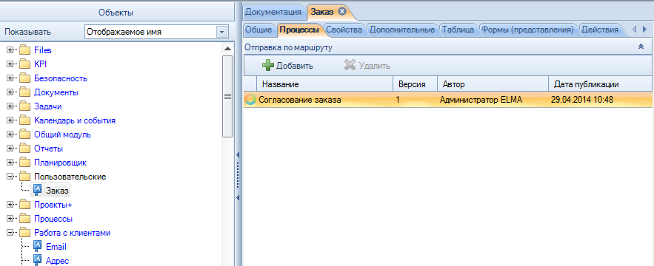The width and height of the screenshot is (654, 266).
Task: Sort by the Название column header
Action: [x=324, y=84]
